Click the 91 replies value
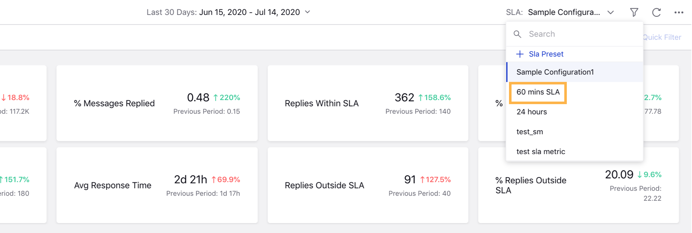 pyautogui.click(x=410, y=180)
